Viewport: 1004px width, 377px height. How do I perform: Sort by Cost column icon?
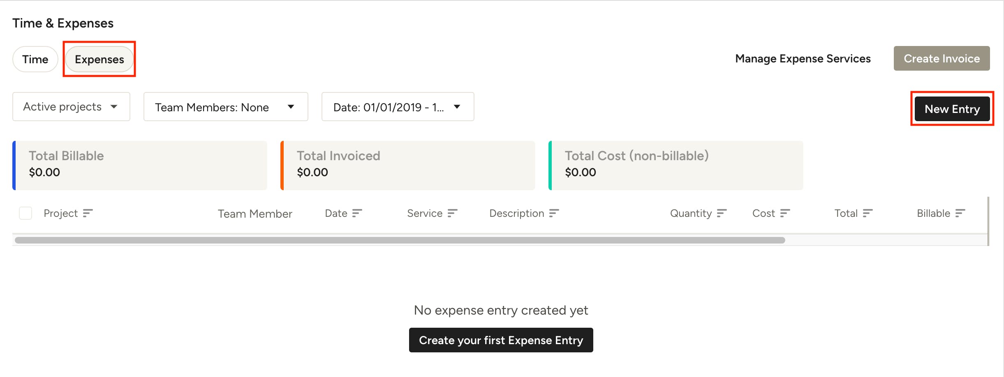[785, 213]
